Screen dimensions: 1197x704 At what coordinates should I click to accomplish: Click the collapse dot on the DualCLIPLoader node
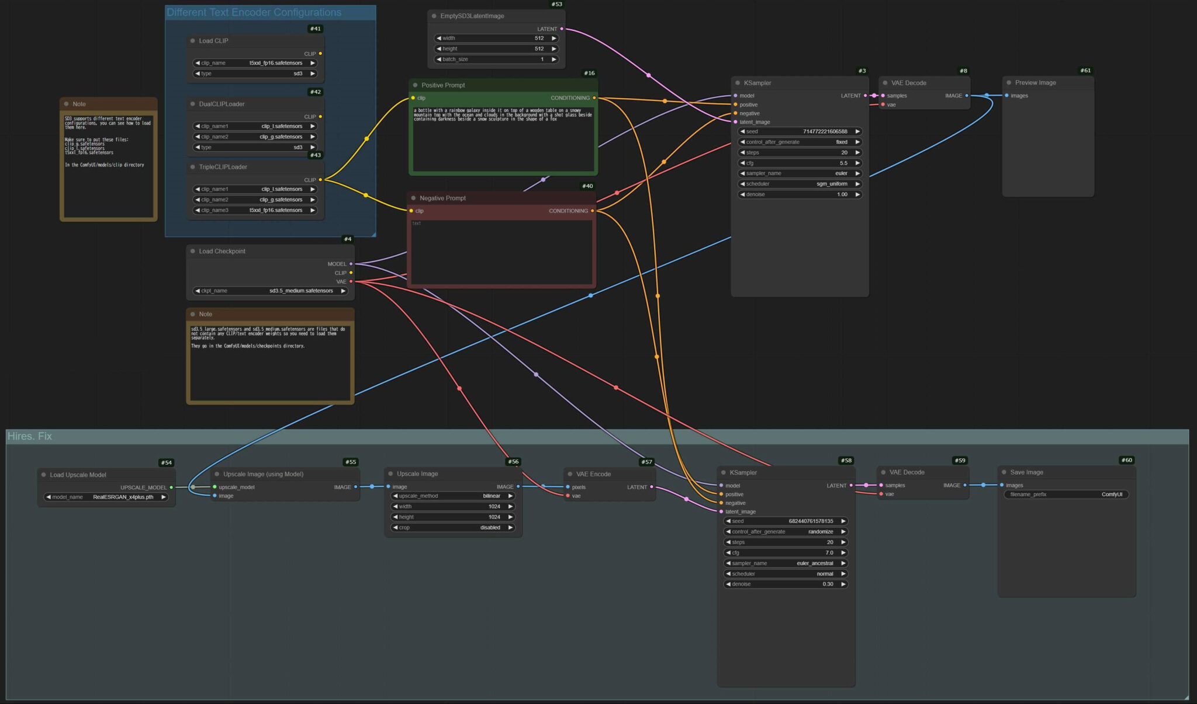(193, 103)
